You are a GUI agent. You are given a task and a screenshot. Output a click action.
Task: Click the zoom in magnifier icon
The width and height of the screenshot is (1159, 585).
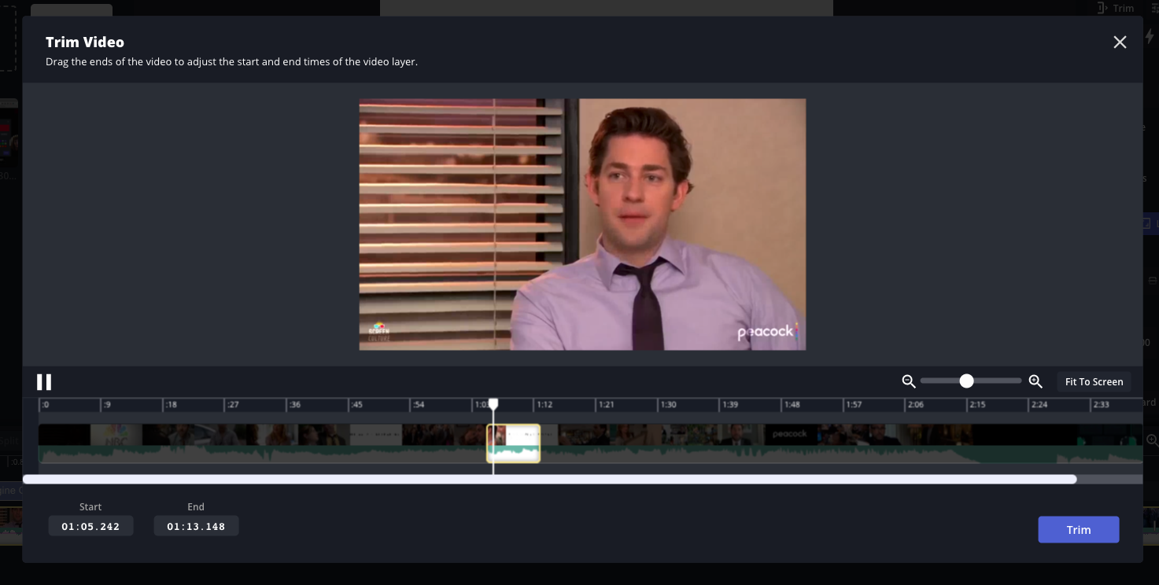pyautogui.click(x=1035, y=381)
